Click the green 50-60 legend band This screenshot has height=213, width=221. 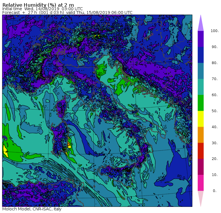click(x=201, y=103)
